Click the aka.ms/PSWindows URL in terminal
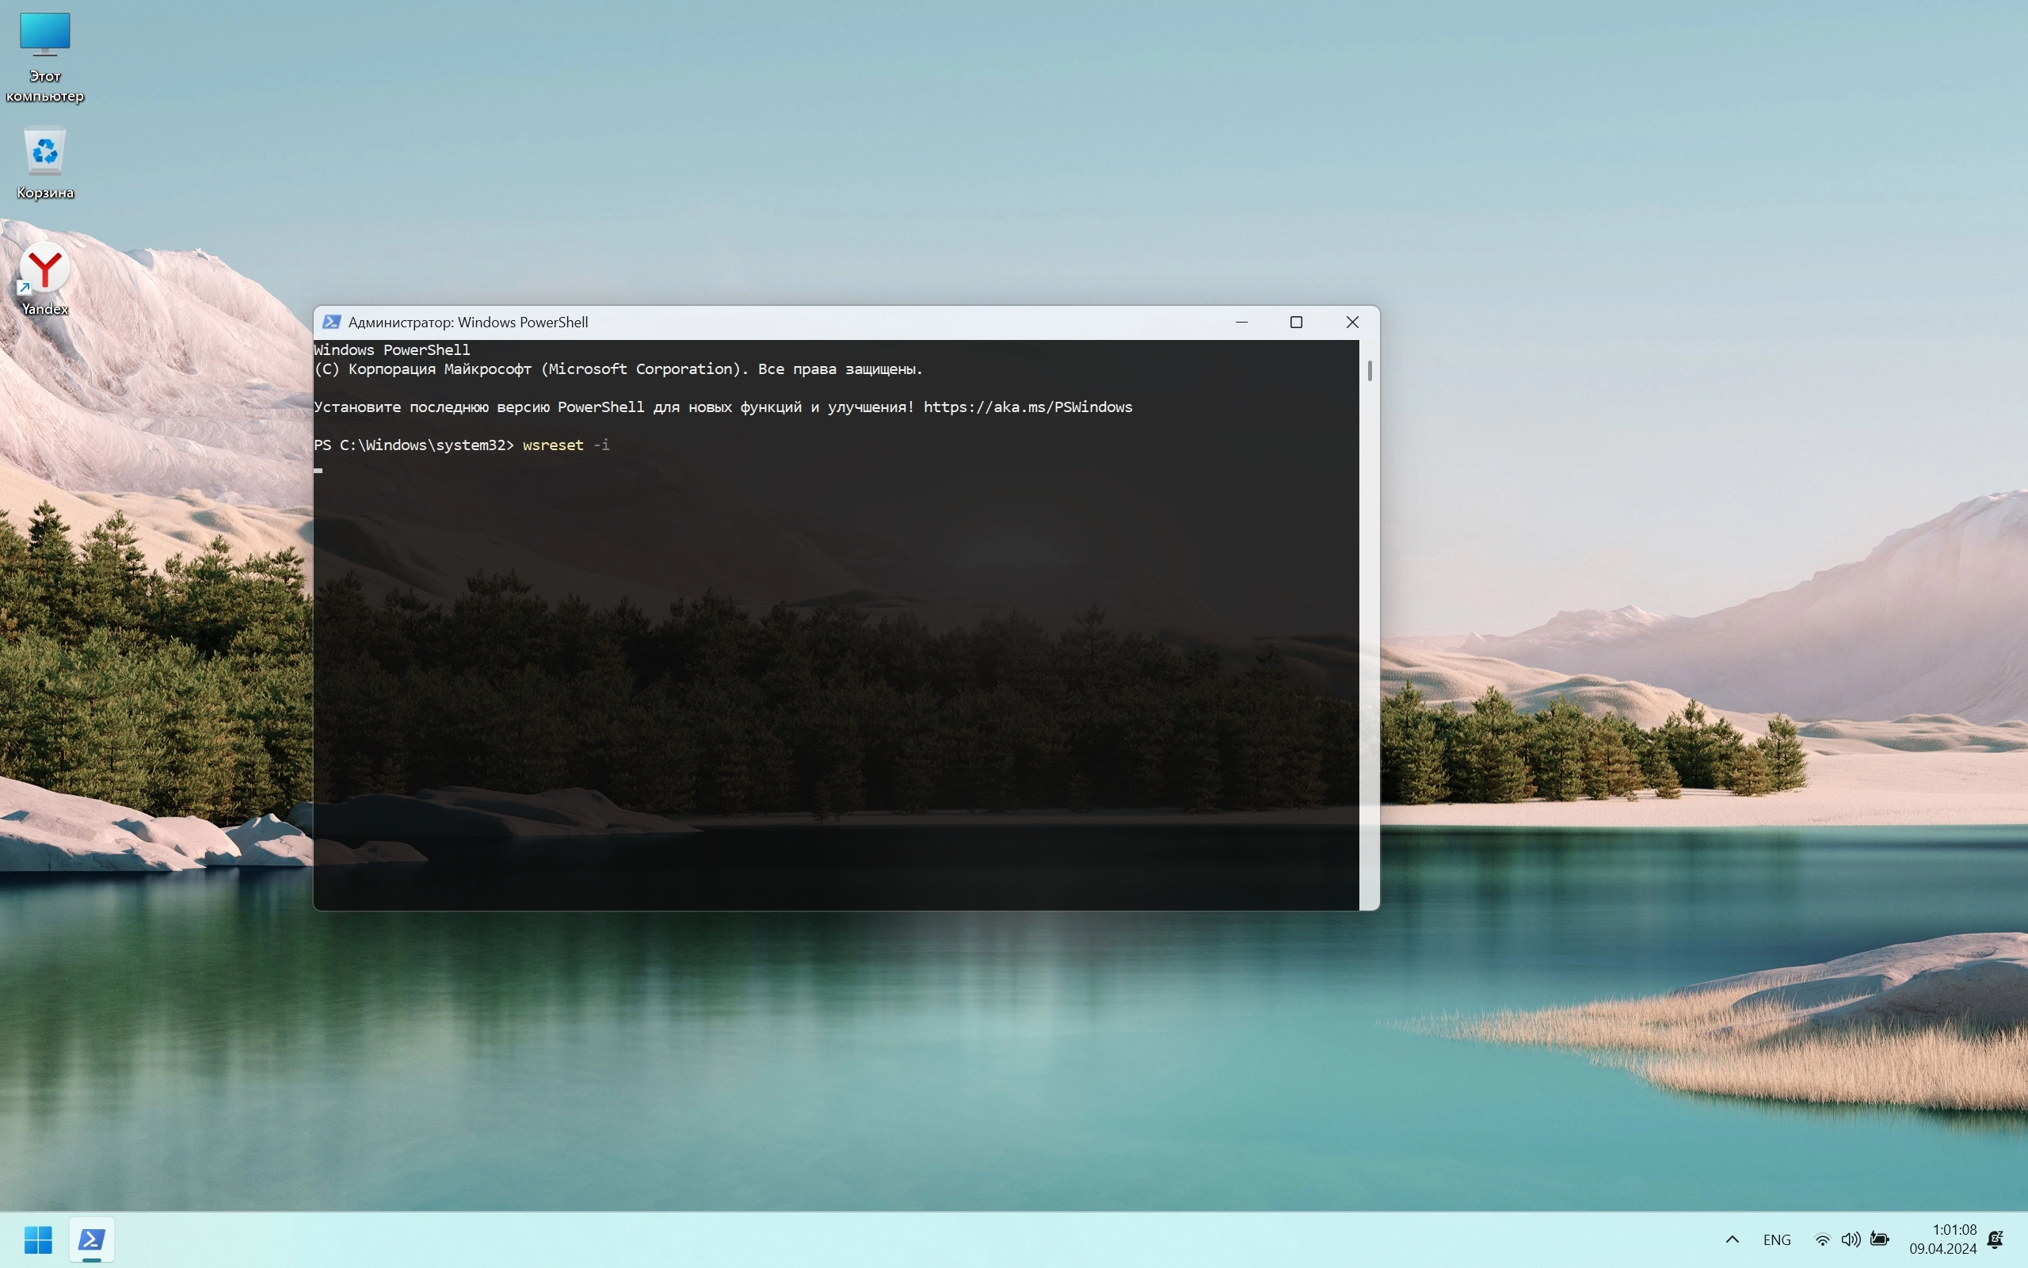Image resolution: width=2028 pixels, height=1268 pixels. click(1027, 407)
